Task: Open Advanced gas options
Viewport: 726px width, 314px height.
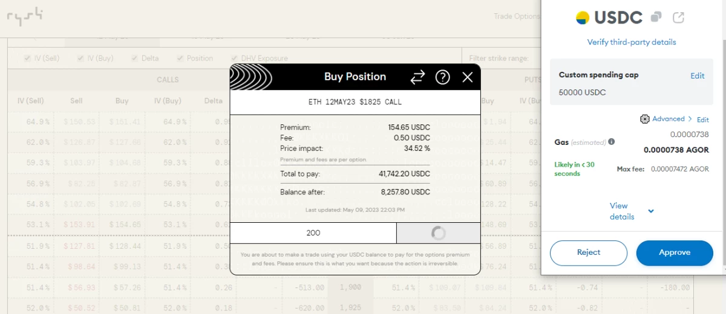Action: 668,119
